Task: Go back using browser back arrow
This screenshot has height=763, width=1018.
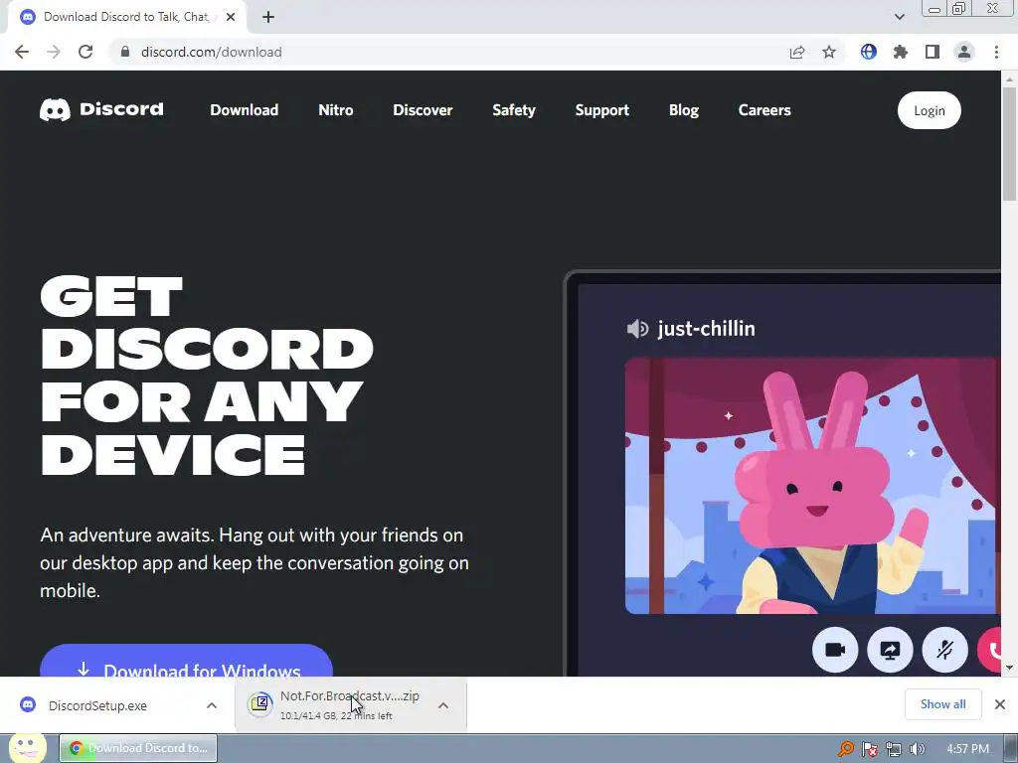Action: point(22,52)
